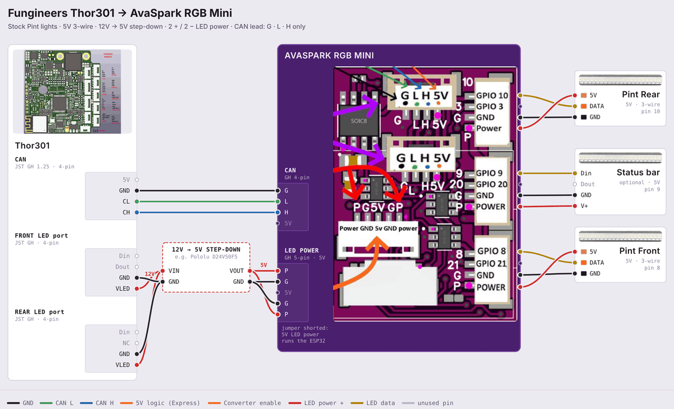Click the 5V pin in Thor301 CAN
Screen dimensions: 674x409
click(126, 180)
